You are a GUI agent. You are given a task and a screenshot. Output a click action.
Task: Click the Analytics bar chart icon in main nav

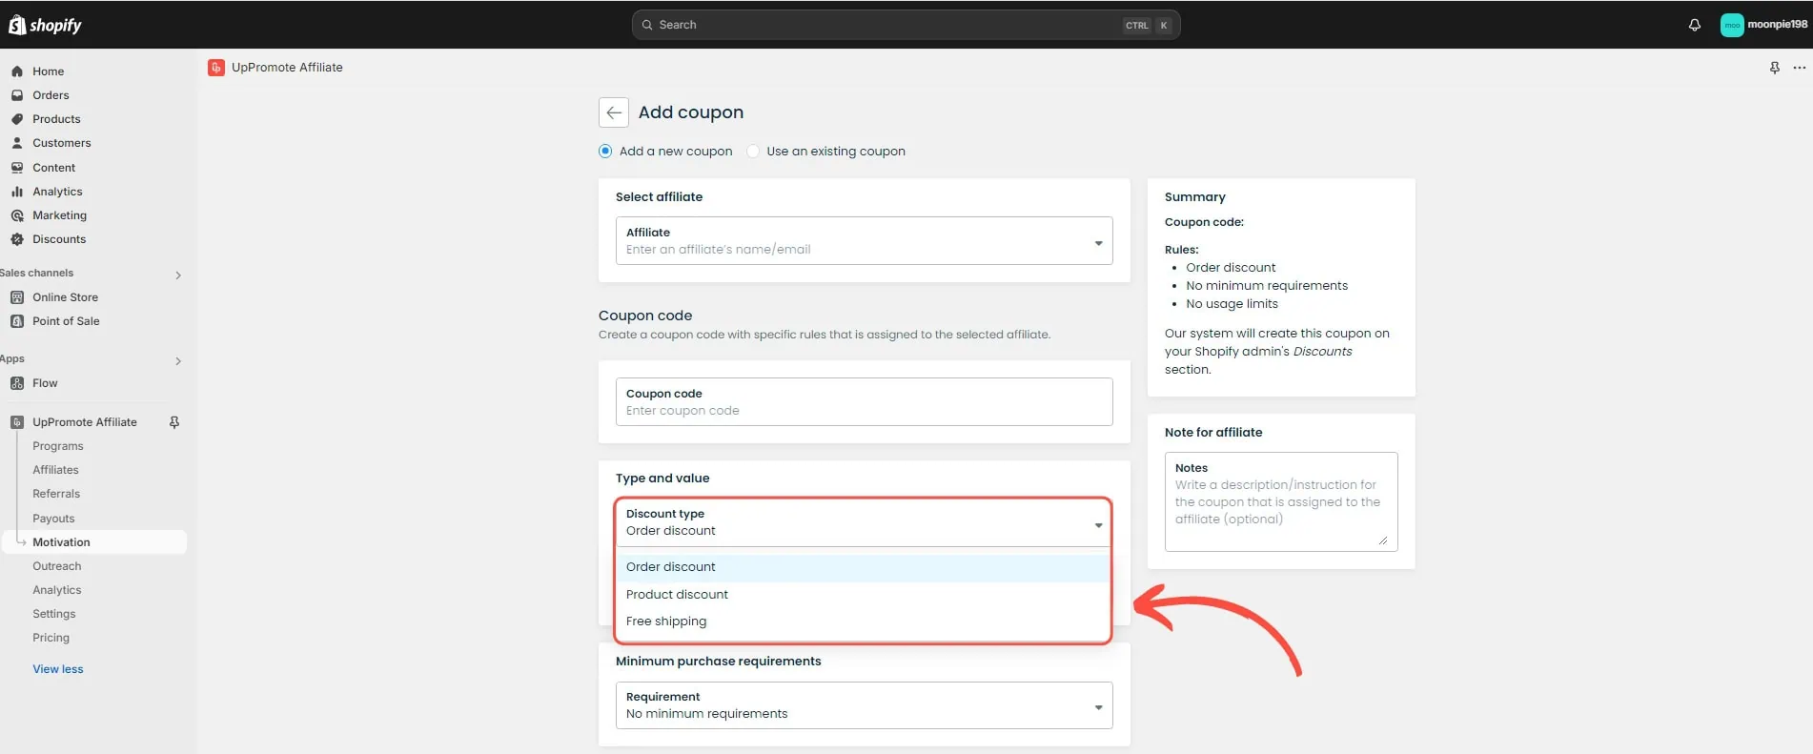tap(17, 192)
